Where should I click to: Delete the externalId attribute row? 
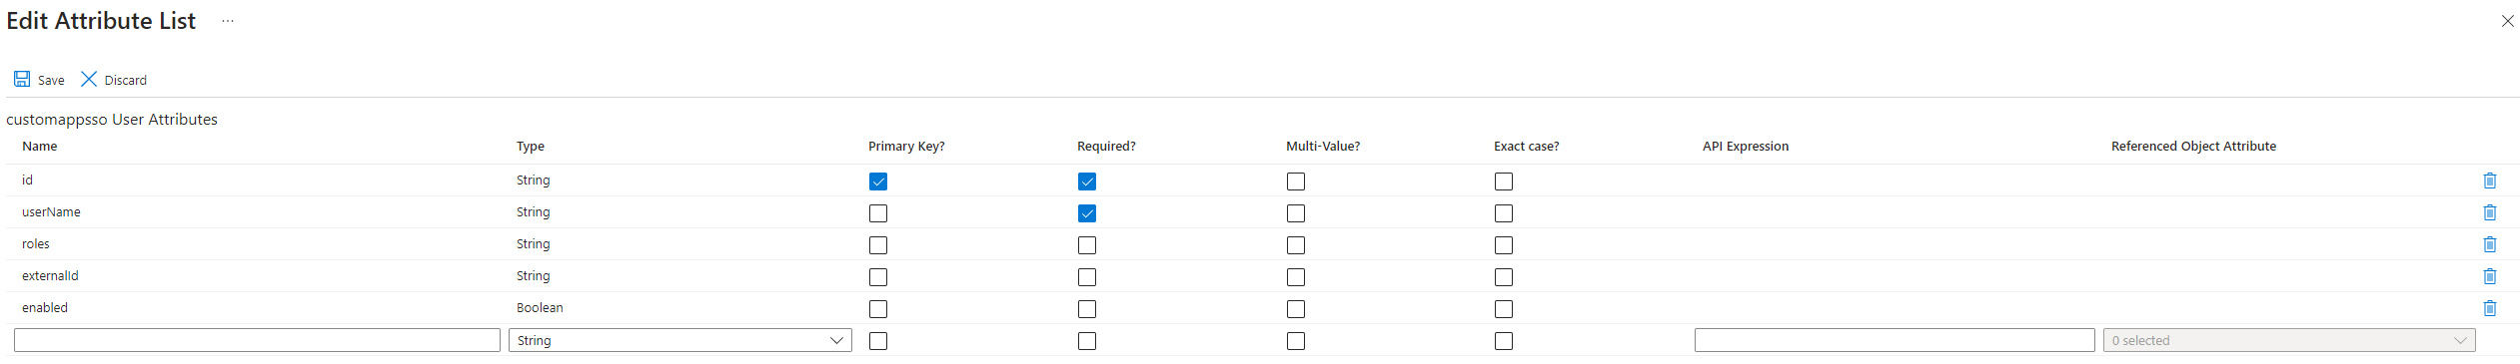(x=2489, y=276)
